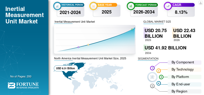Click the Base Year calendar icon
Screen dimensions: 204x95
93,6
